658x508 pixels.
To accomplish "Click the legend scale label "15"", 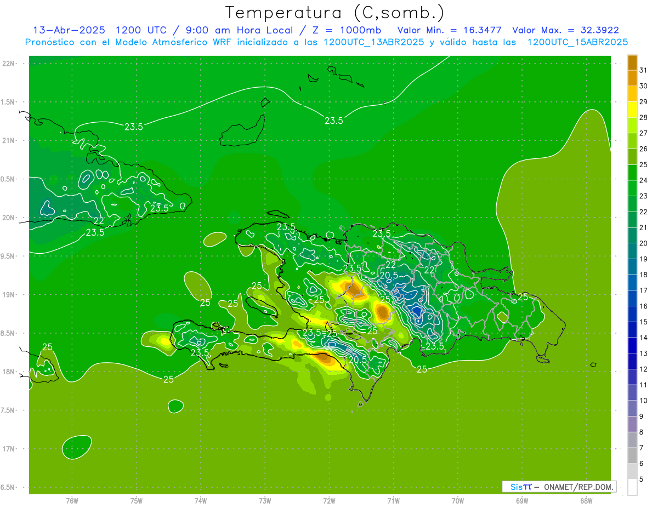I will [x=643, y=322].
